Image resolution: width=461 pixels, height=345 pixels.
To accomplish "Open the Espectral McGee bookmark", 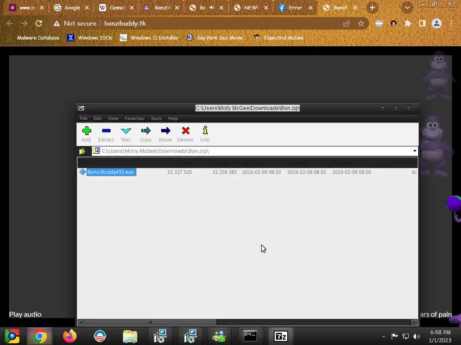I will coord(278,38).
